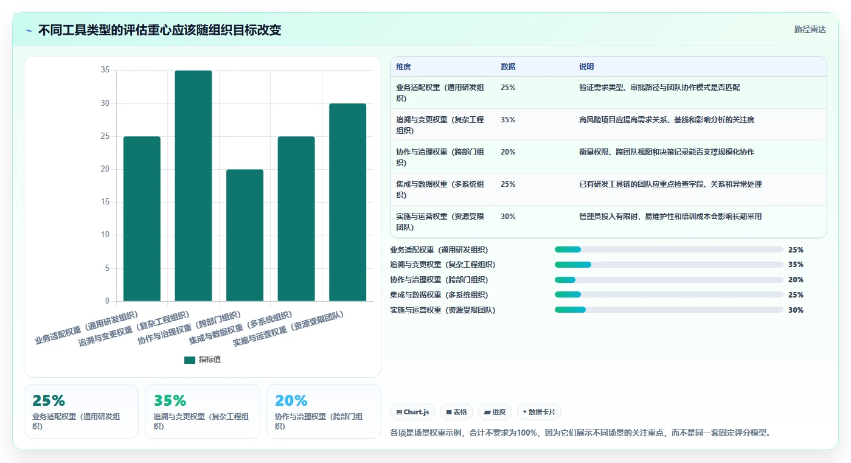Click progress label 实施与运营权重（资源受限团队）

442,310
